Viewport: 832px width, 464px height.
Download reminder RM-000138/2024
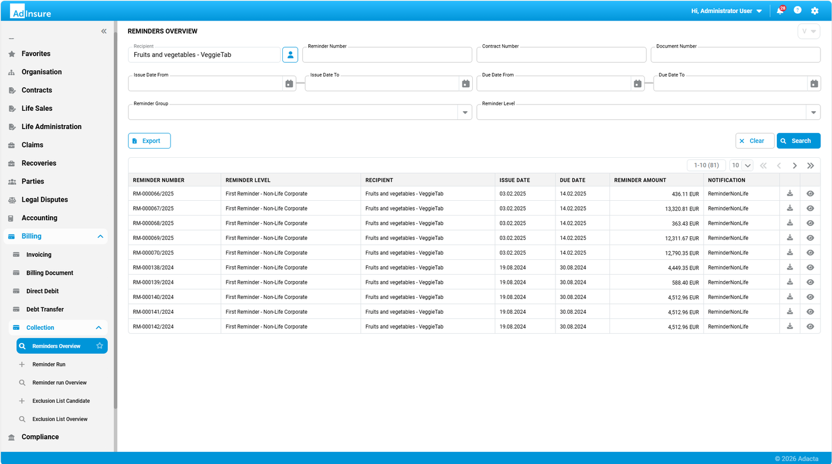point(790,267)
